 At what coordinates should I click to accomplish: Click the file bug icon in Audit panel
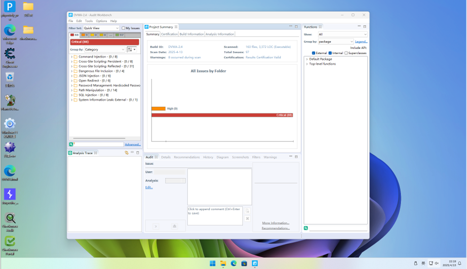(x=175, y=226)
